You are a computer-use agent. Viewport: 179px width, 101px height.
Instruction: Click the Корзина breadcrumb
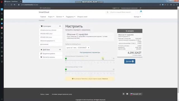(x=42, y=20)
